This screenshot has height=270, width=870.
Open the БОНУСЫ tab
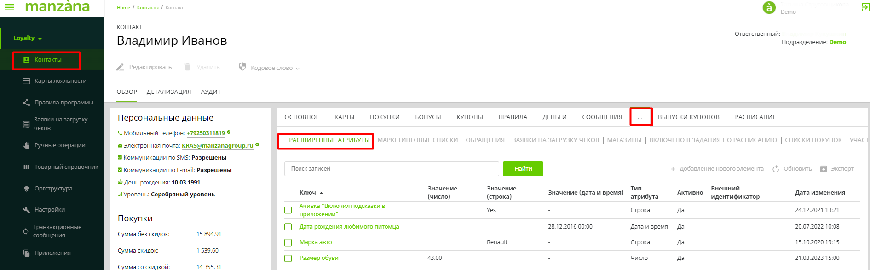(428, 117)
